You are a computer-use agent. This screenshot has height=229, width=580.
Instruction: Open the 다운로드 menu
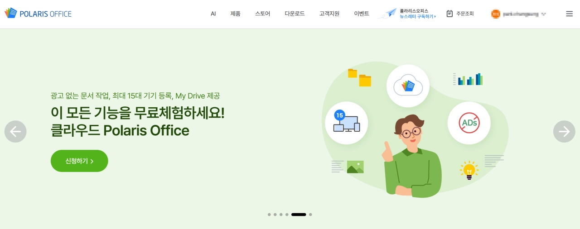click(295, 14)
